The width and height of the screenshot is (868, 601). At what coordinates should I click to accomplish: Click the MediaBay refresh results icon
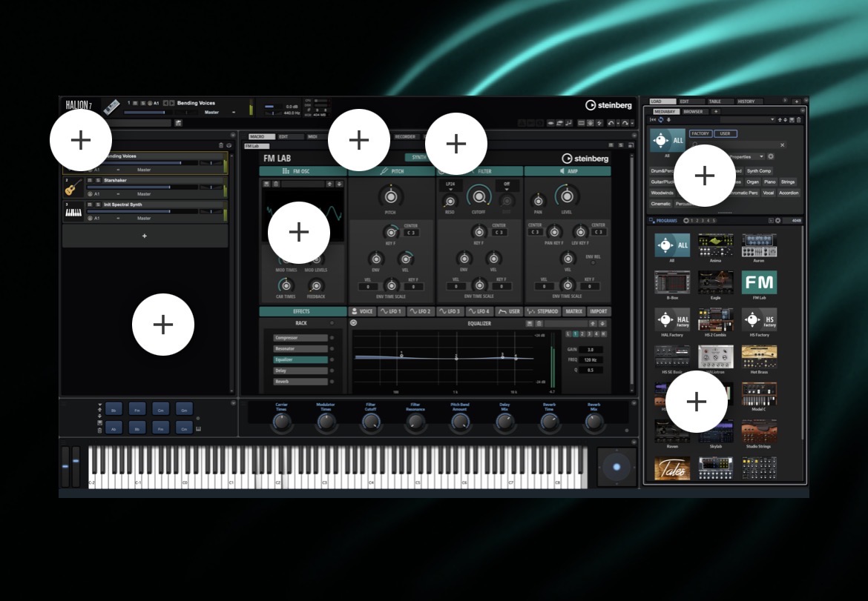point(660,119)
